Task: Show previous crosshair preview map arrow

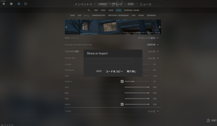Action: pos(66,27)
